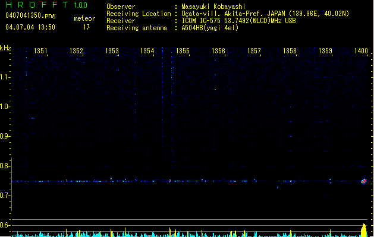The width and height of the screenshot is (374, 237).
Task: Click the HROFFT 1.0.0 title text
Action: [47, 5]
